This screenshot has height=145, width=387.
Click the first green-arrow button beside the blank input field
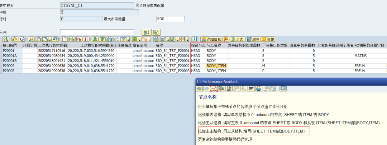pos(146,32)
